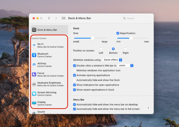Screen dimensions: 179x127
Task: Click the 'Control Center' section header
Action: [x=39, y=38]
